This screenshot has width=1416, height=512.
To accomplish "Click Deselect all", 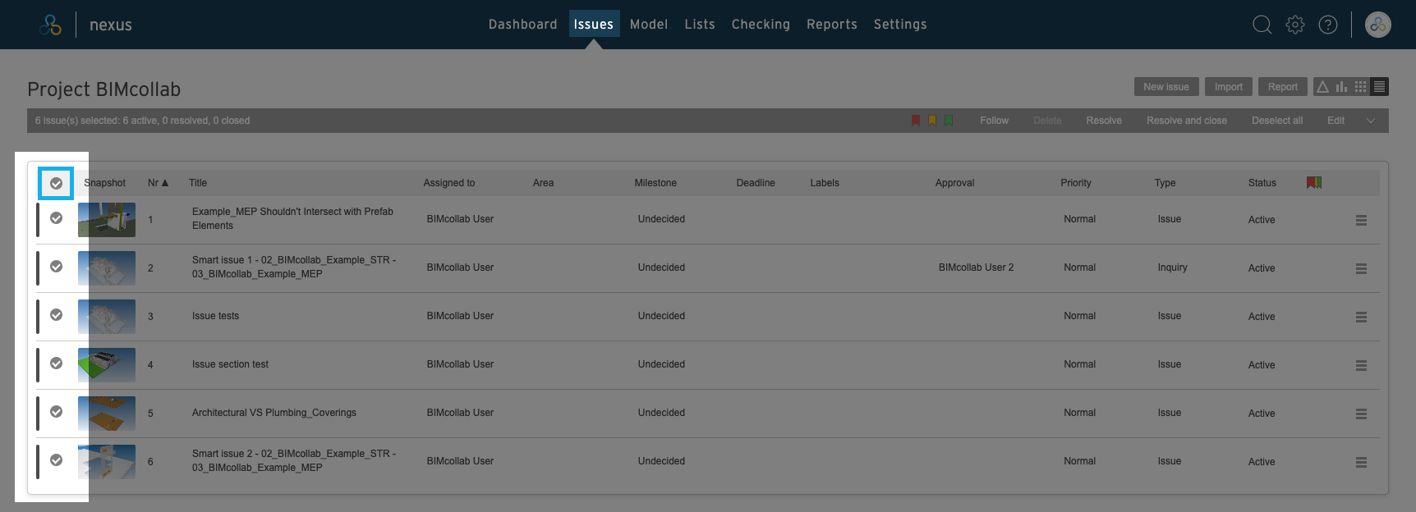I will click(1277, 121).
